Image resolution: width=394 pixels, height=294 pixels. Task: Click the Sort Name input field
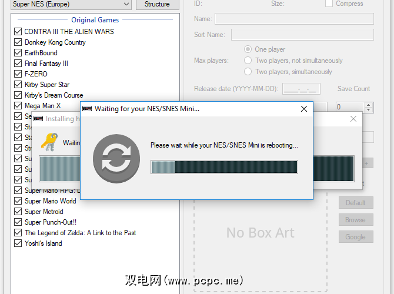pos(302,35)
